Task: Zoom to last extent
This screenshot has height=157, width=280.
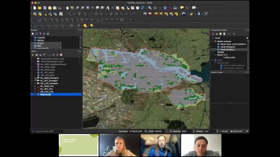Action: [108, 8]
